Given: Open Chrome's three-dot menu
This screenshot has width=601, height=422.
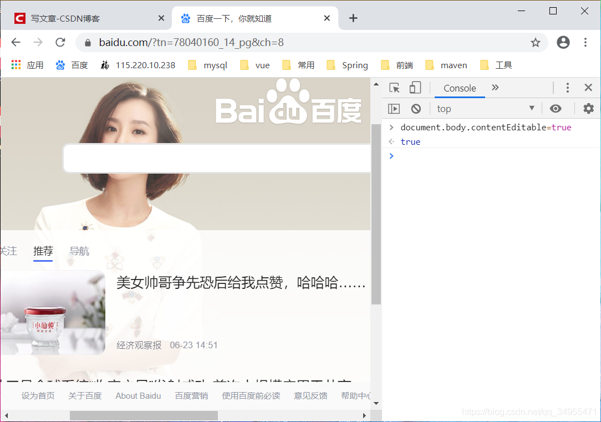Looking at the screenshot, I should tap(585, 42).
